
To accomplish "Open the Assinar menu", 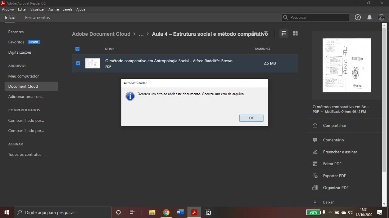I will click(x=54, y=9).
